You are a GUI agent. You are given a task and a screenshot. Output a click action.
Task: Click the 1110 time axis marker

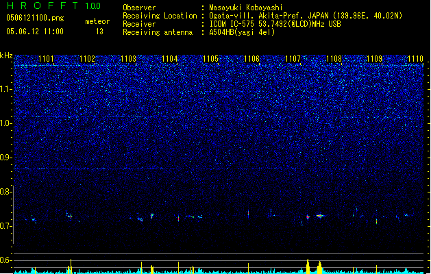click(x=416, y=59)
